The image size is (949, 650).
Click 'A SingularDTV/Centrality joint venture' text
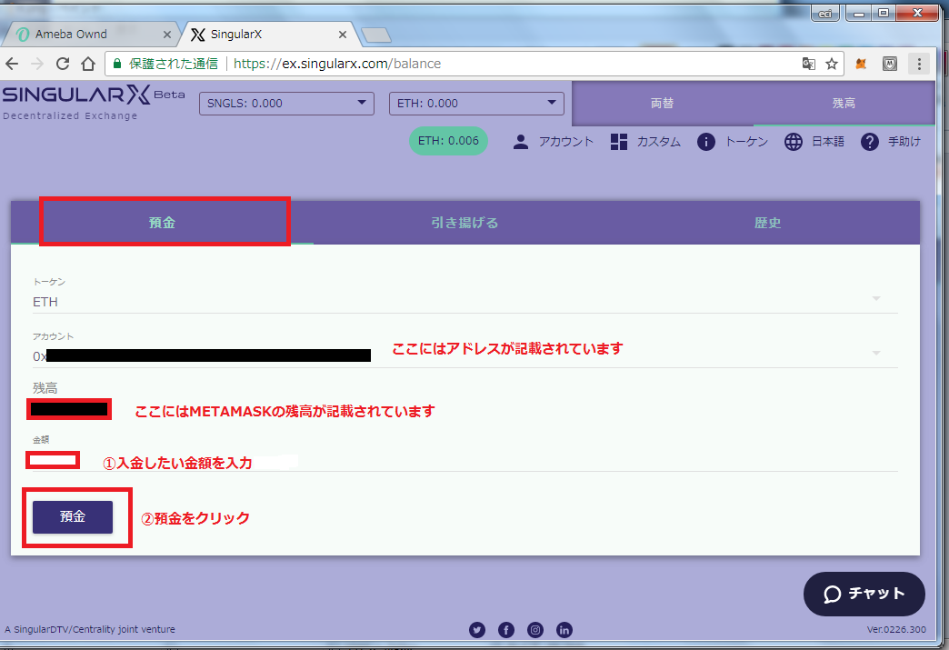90,629
